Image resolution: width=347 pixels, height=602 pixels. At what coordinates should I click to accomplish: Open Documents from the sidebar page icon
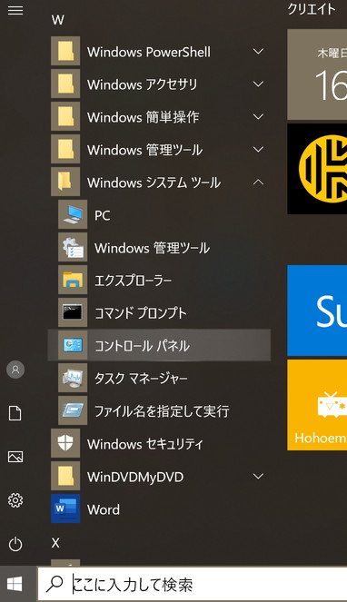15,413
